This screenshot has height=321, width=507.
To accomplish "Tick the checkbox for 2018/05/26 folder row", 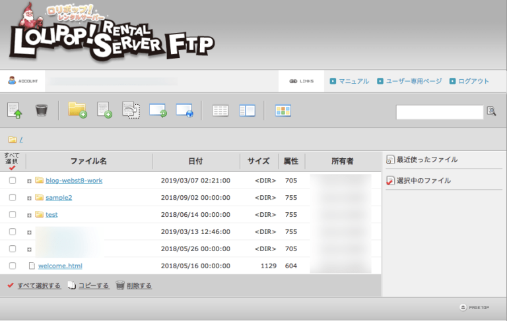I will point(13,248).
